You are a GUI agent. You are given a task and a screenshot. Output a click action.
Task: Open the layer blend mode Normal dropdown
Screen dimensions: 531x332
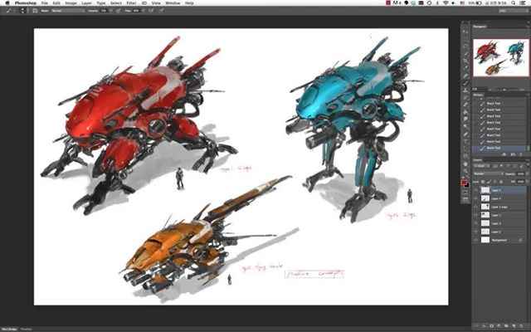pos(489,173)
